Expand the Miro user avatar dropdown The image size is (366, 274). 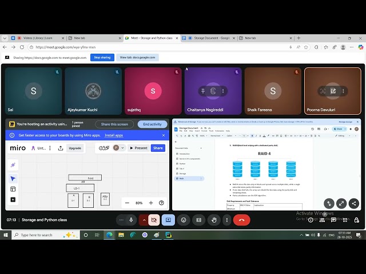click(x=122, y=148)
